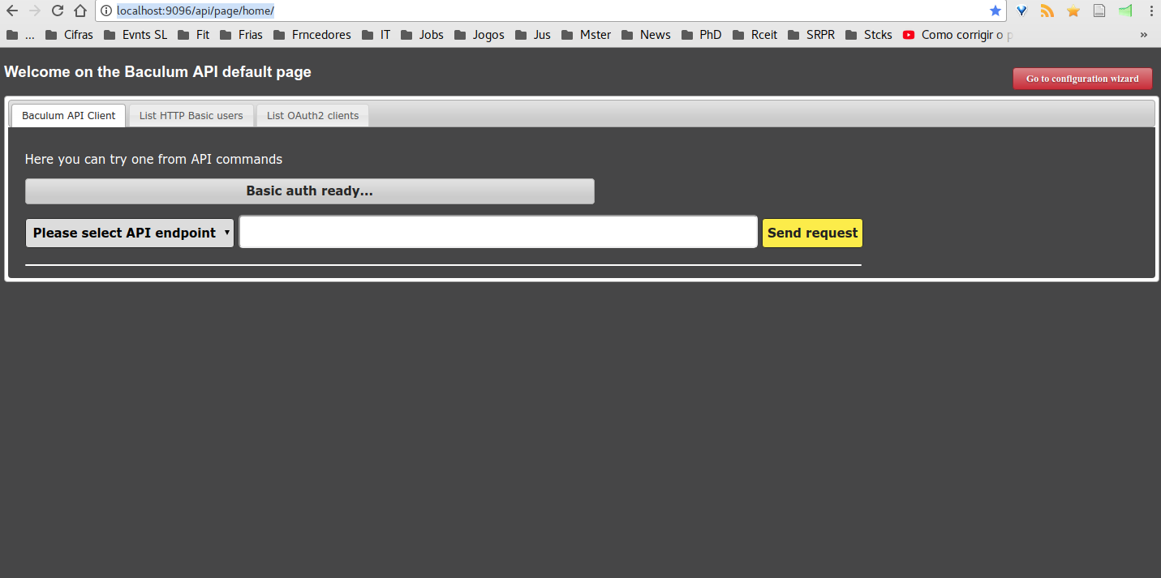Screen dimensions: 1161x578
Task: Open the RSS feed extension icon
Action: point(1047,11)
